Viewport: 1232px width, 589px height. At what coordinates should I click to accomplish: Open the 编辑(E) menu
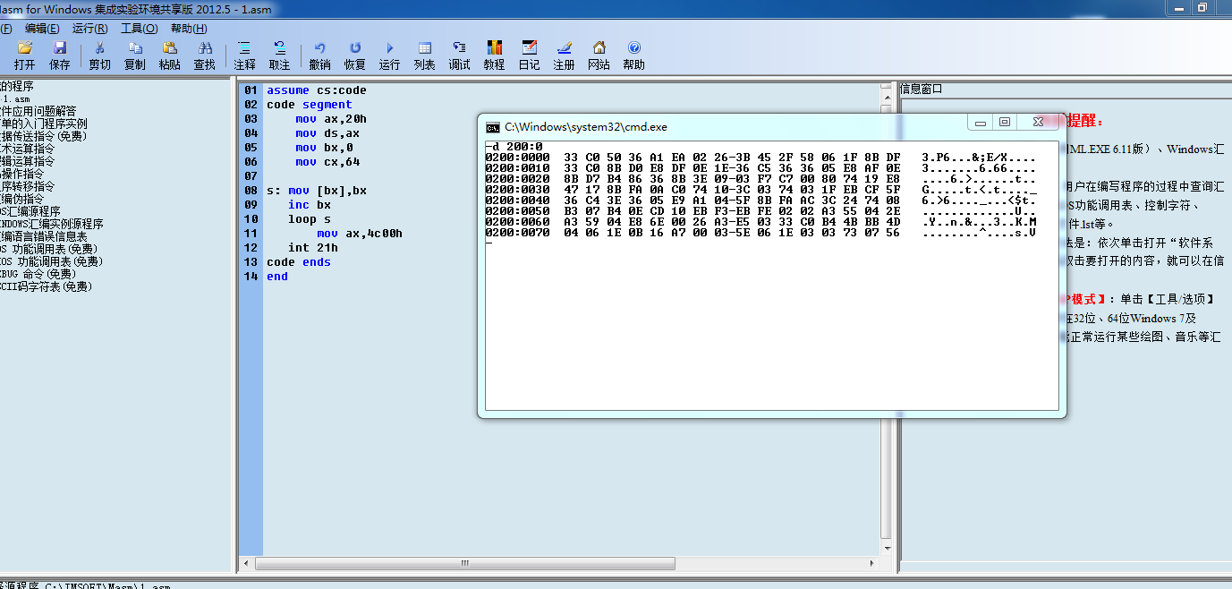[42, 29]
